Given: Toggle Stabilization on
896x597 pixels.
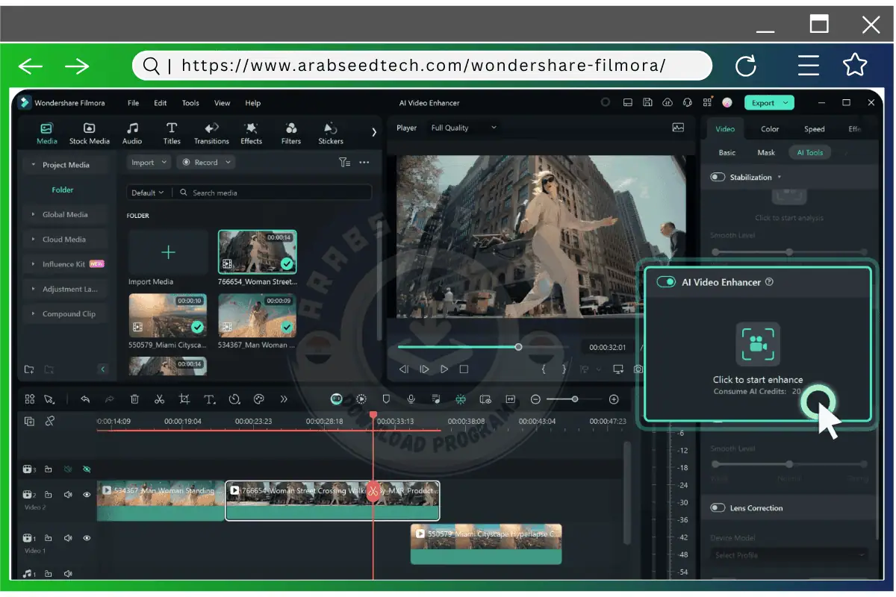Looking at the screenshot, I should click(x=718, y=177).
